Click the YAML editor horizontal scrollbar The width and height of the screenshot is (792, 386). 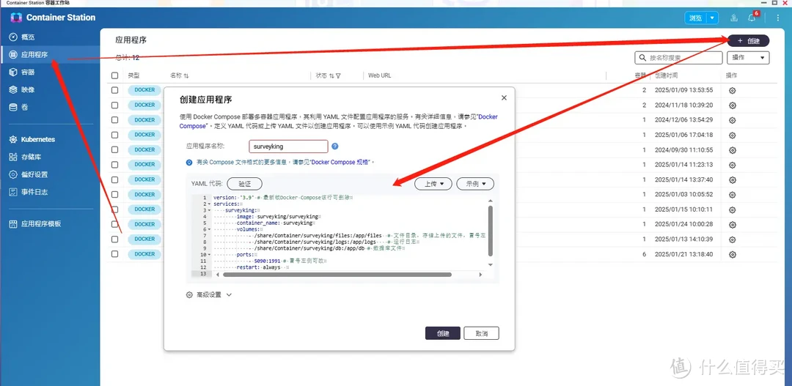point(337,275)
